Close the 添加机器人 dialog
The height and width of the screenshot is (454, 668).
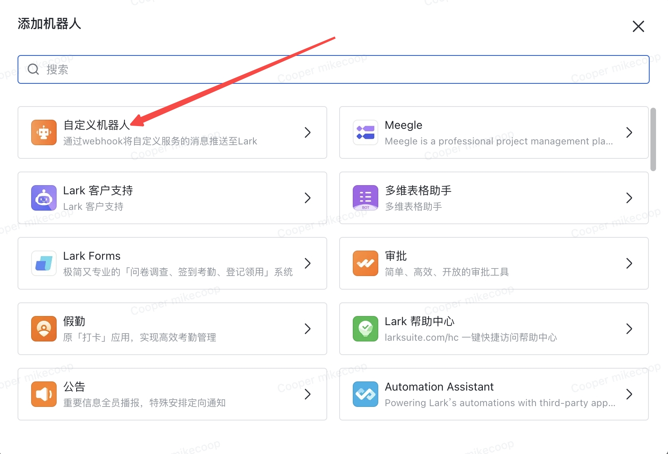click(x=638, y=26)
